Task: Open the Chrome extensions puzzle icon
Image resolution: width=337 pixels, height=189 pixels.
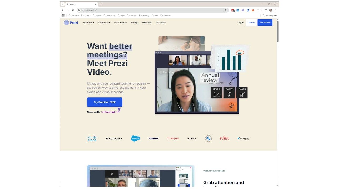Action: coord(258,10)
